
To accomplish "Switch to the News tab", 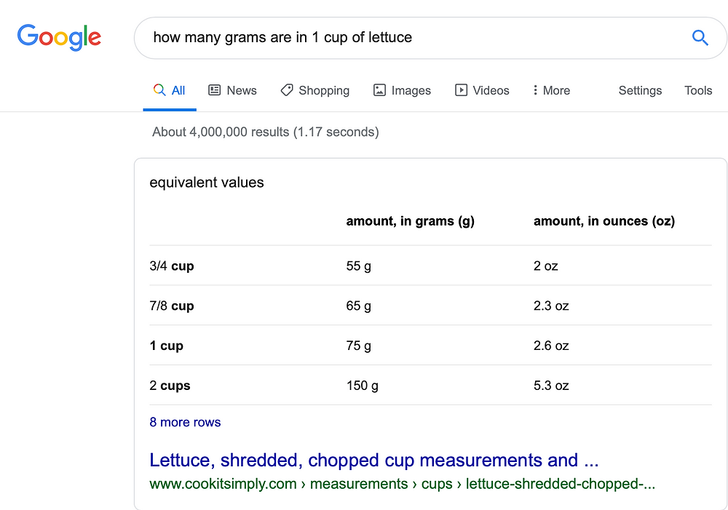I will click(233, 90).
